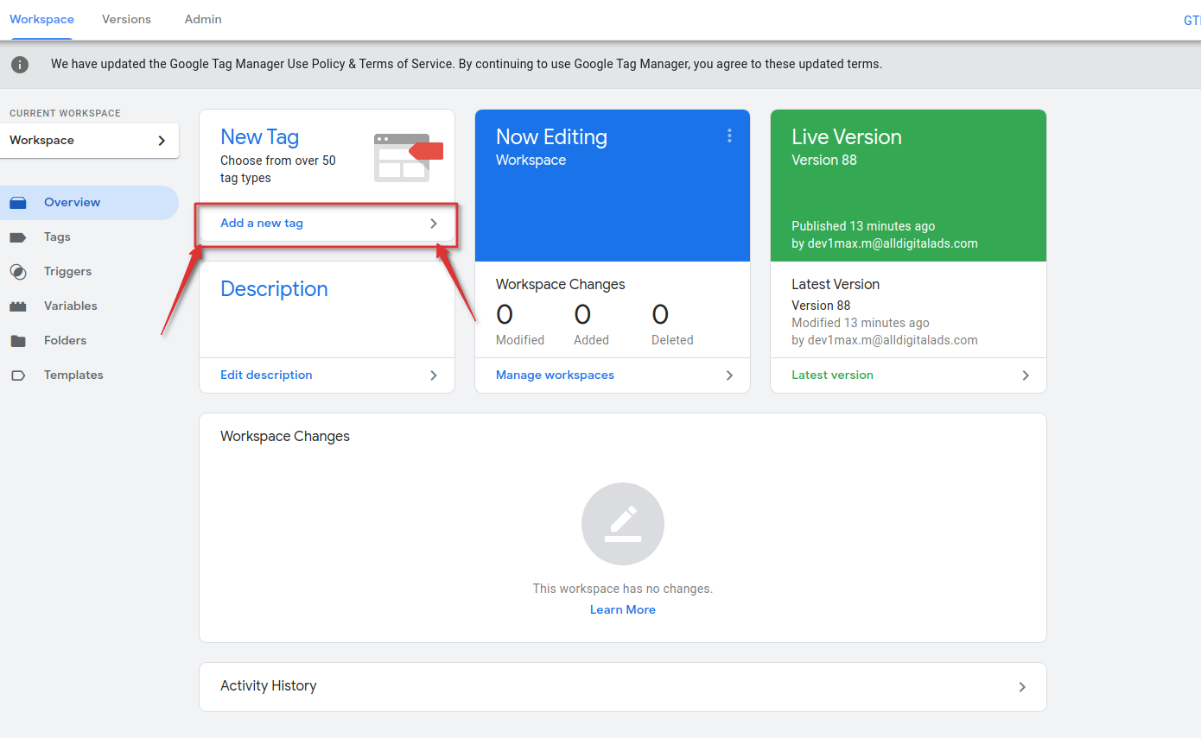Click the info icon in policy banner
The width and height of the screenshot is (1201, 738).
19,65
